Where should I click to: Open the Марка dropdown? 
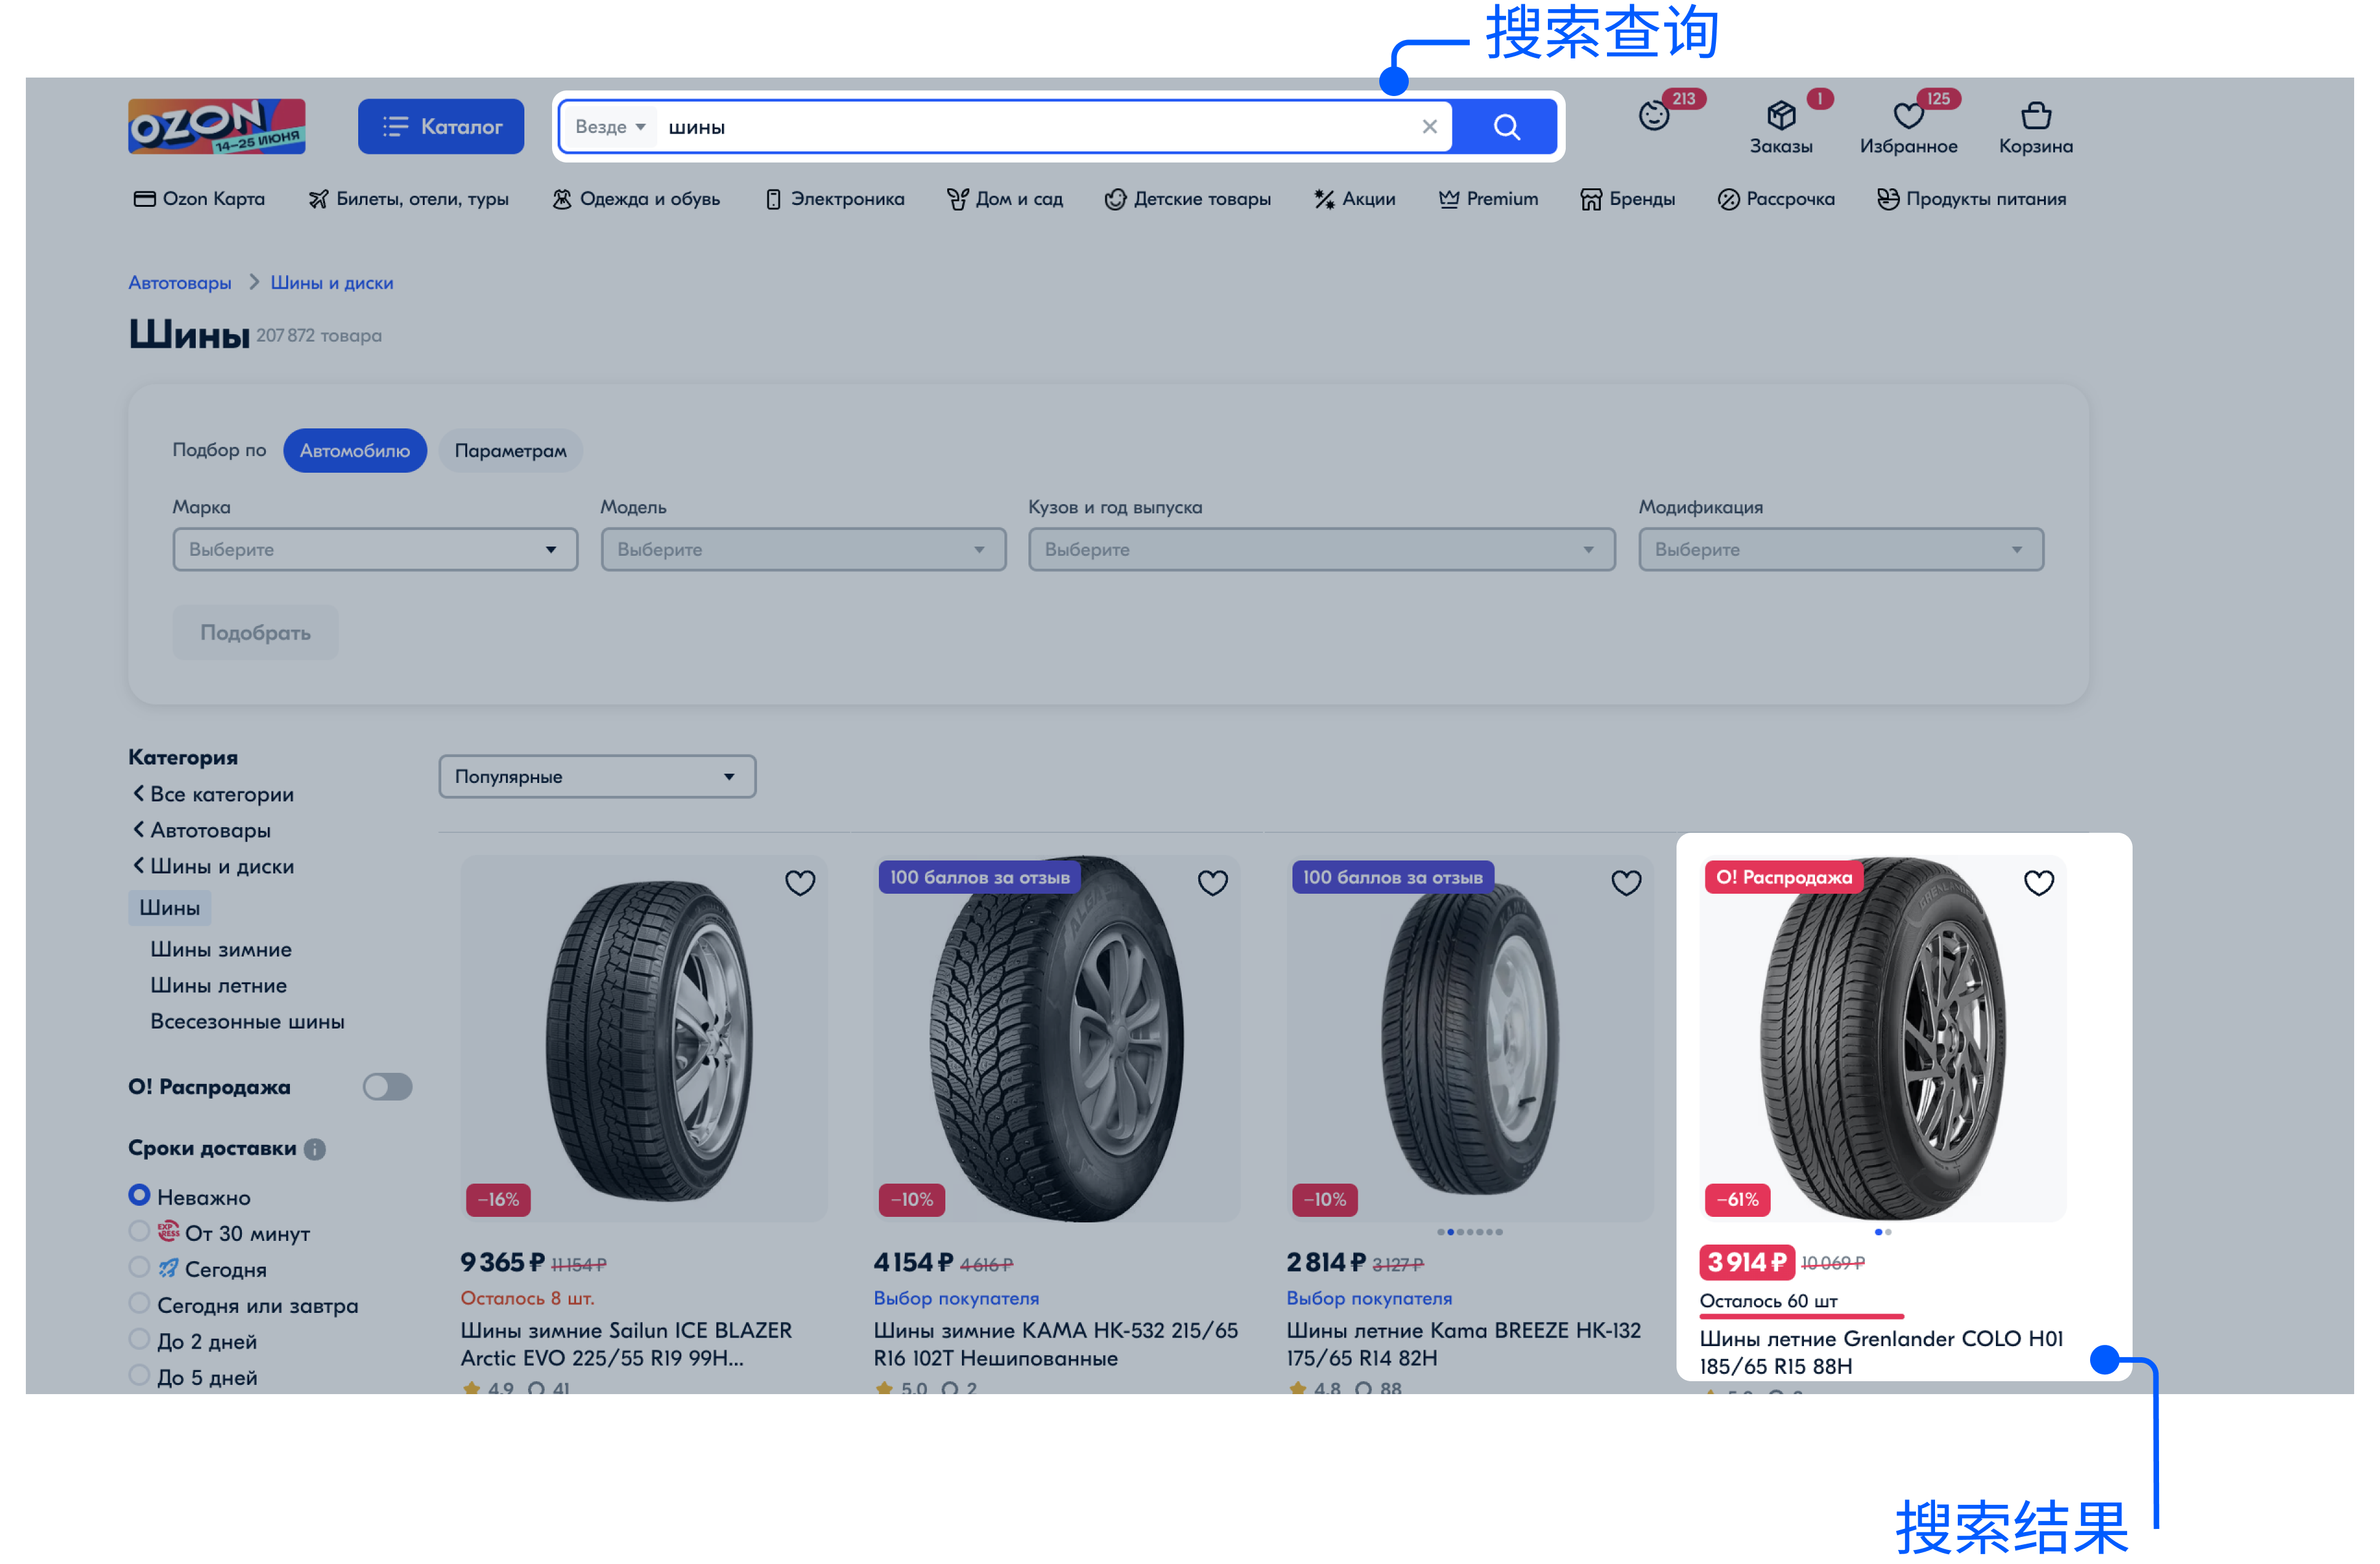[375, 549]
